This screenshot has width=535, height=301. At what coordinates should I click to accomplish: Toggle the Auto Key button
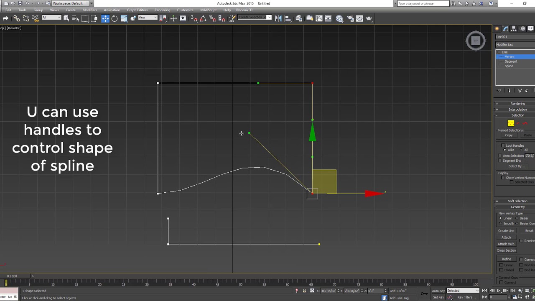click(438, 291)
